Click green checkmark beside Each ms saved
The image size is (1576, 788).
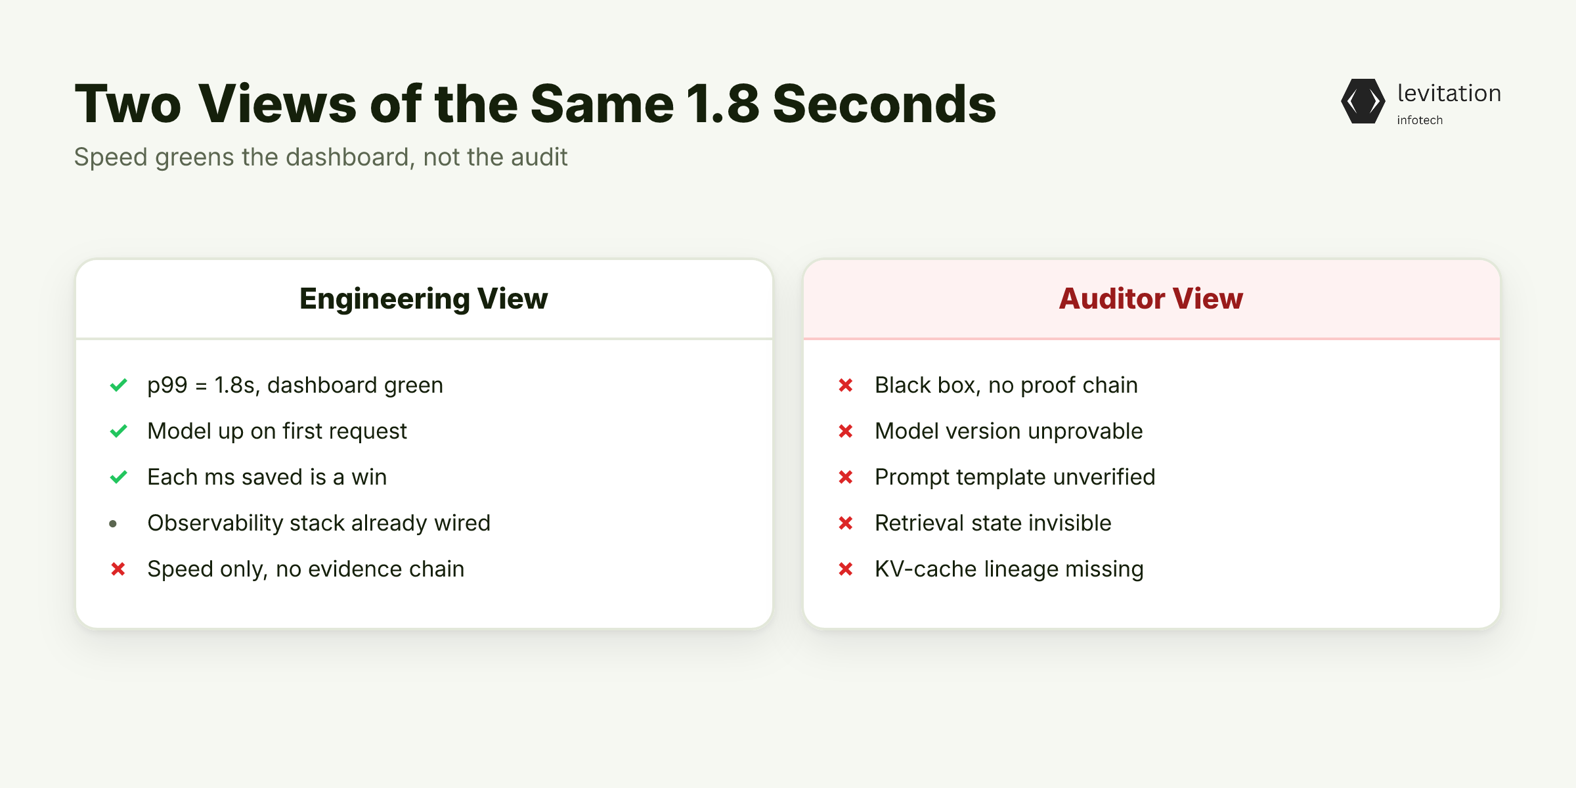click(118, 477)
